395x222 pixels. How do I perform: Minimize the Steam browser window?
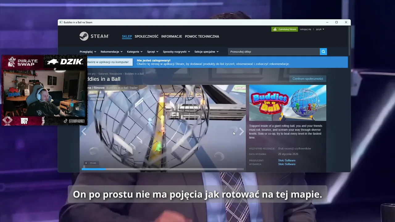pos(327,22)
